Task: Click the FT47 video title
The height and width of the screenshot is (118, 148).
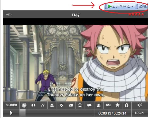Action: pyautogui.click(x=76, y=15)
